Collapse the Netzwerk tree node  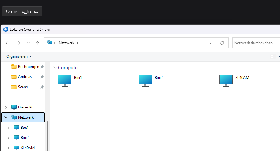pos(6,117)
